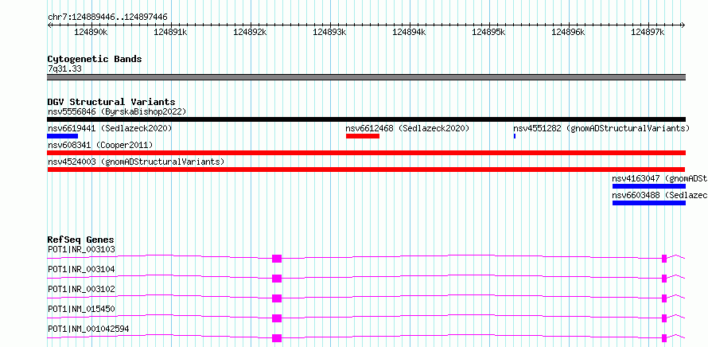Open the POT1|NR_003104 transcript label
The width and height of the screenshot is (708, 347).
(x=81, y=269)
